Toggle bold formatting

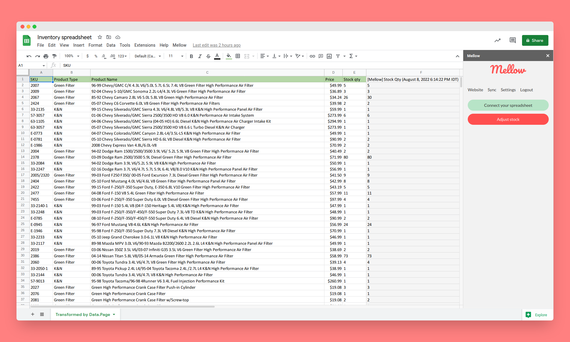(191, 56)
